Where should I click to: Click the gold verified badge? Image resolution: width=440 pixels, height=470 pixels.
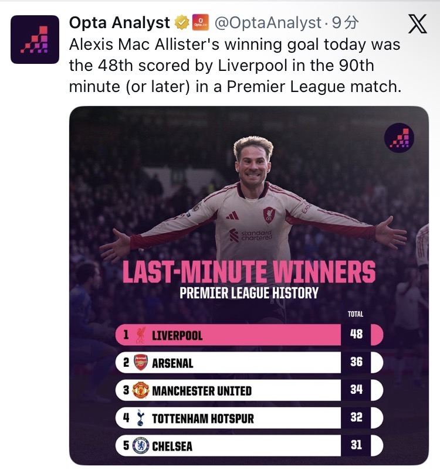(x=181, y=23)
